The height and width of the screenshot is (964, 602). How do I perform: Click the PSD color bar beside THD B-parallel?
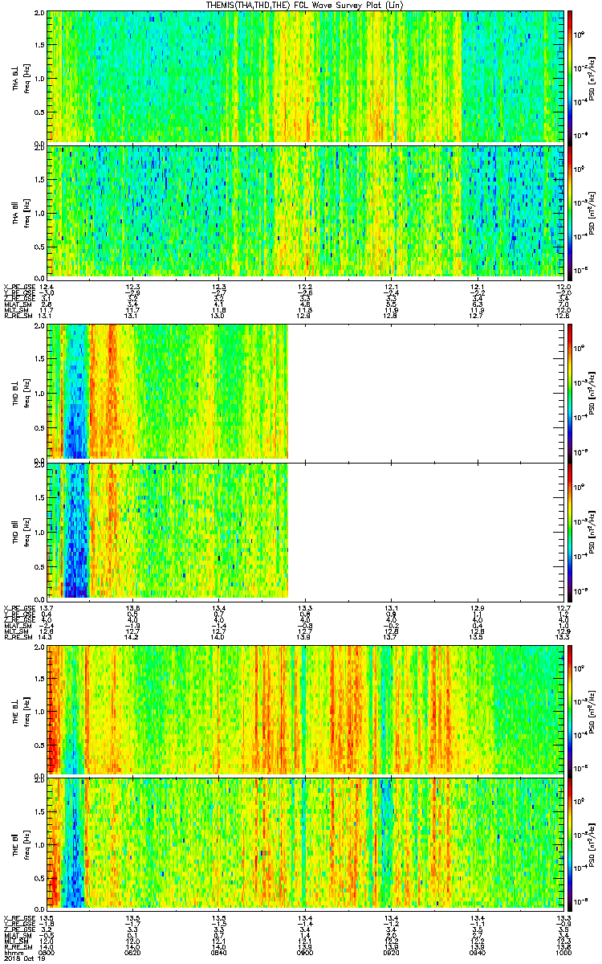(571, 530)
